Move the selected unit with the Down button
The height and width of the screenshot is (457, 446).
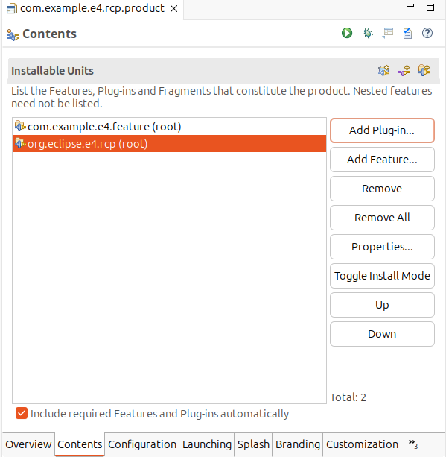coord(382,334)
